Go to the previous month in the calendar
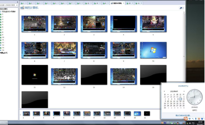205x125 pixels. click(x=164, y=91)
